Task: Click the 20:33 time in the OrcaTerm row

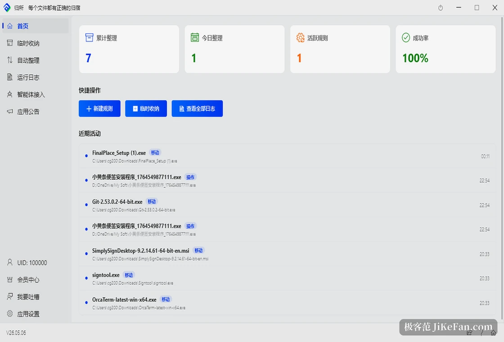Action: (x=484, y=303)
